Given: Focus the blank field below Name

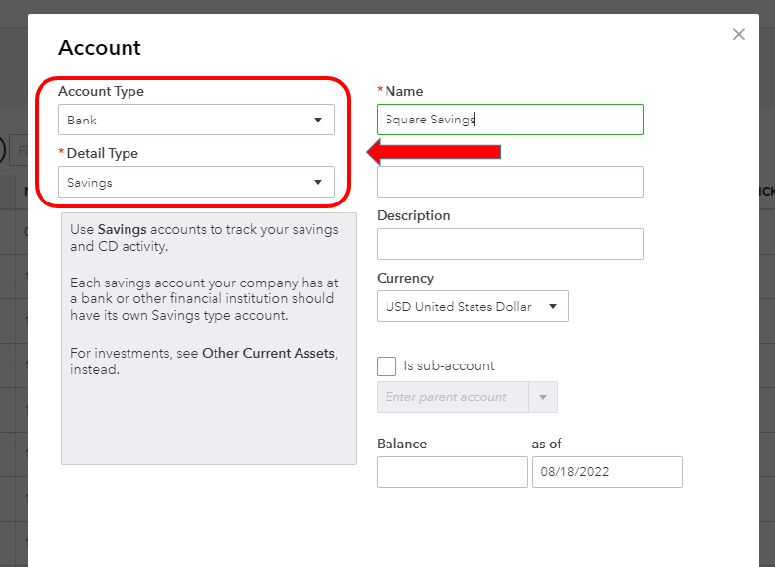Looking at the screenshot, I should tap(509, 182).
